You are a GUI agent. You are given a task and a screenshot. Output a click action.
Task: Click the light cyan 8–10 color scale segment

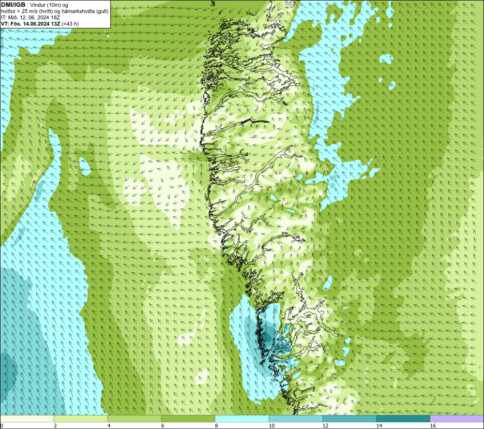point(242,418)
